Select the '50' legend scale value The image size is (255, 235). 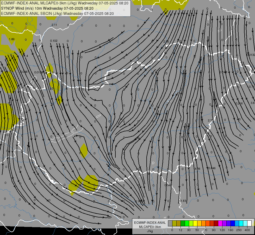pos(197,230)
